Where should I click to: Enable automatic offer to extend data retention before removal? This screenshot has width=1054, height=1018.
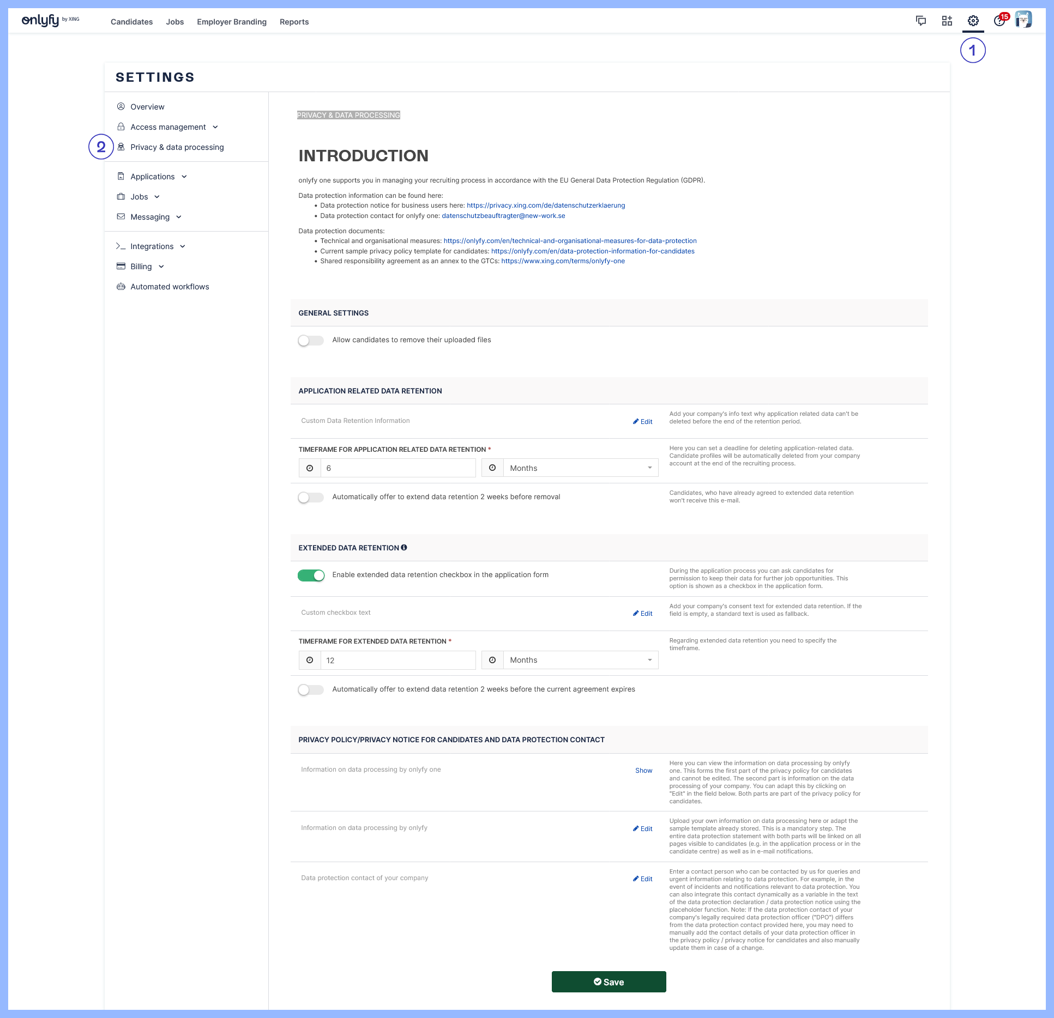pyautogui.click(x=311, y=496)
